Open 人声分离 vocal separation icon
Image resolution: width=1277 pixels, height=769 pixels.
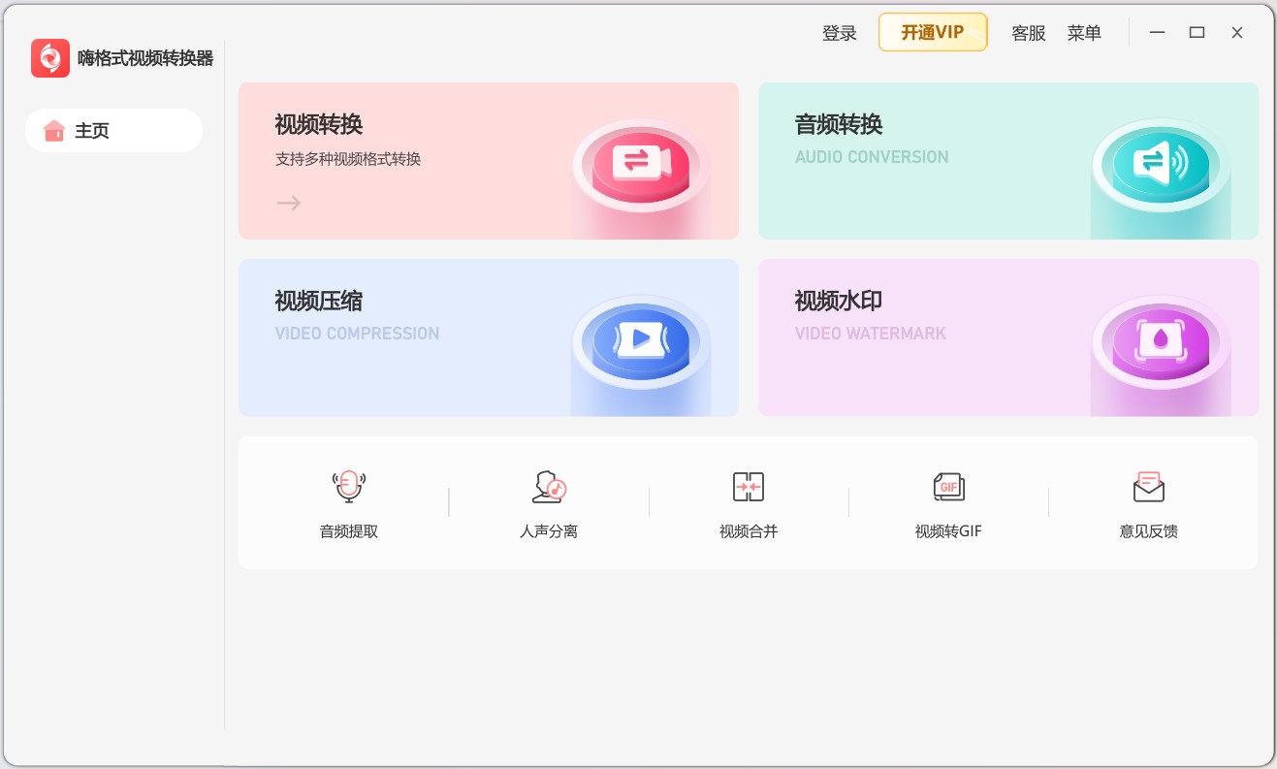click(x=548, y=486)
